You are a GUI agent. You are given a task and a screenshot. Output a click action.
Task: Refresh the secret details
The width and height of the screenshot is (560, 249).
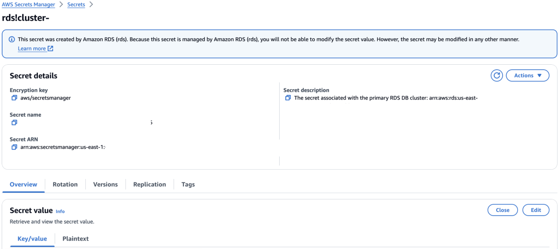[x=497, y=75]
